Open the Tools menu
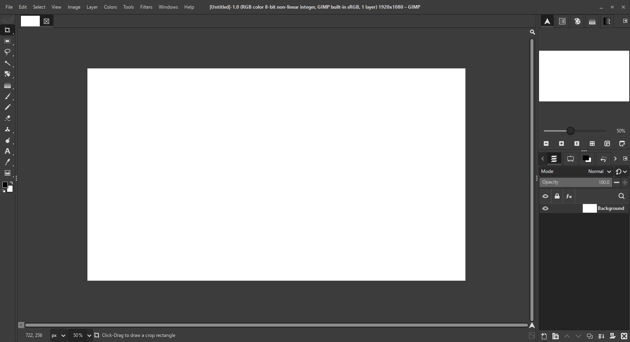 pyautogui.click(x=128, y=7)
